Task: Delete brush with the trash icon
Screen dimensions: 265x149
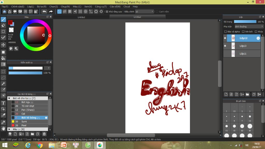Action: (44, 134)
